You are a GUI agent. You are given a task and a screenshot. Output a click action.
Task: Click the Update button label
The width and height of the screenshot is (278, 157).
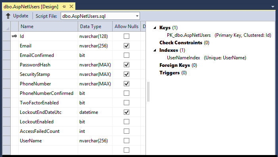21,16
